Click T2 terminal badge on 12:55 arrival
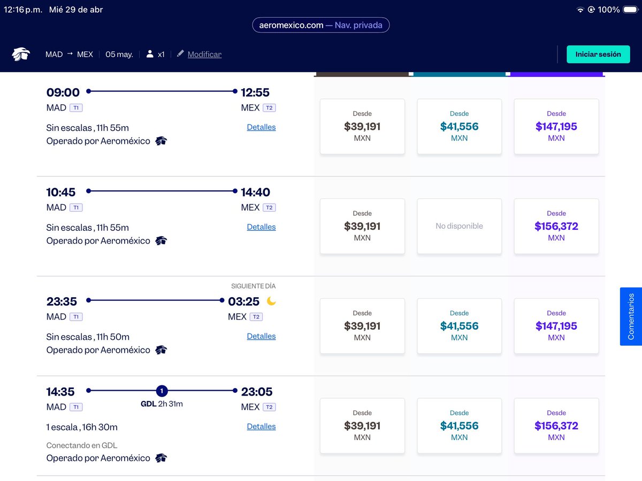Screen dimensions: 642x481 point(270,108)
